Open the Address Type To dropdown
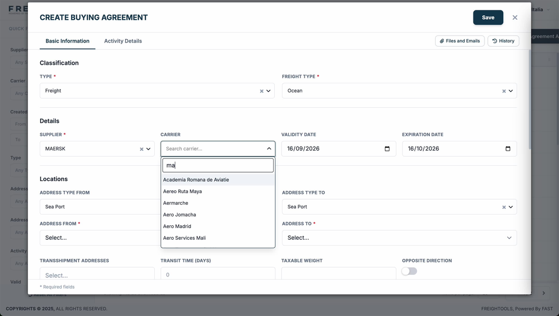The width and height of the screenshot is (559, 316). pyautogui.click(x=511, y=207)
